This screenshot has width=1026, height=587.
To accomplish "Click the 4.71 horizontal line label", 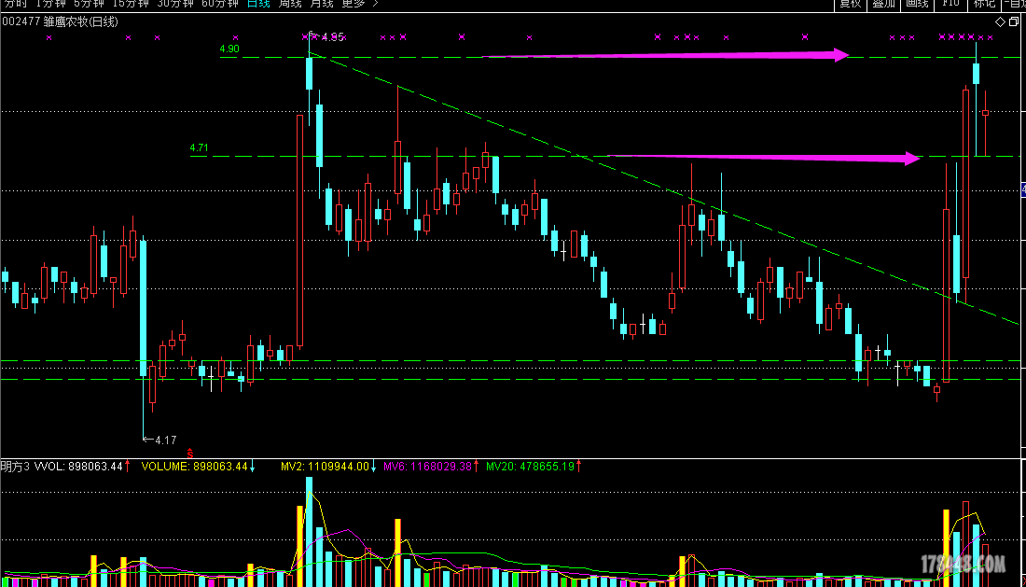I will click(199, 147).
